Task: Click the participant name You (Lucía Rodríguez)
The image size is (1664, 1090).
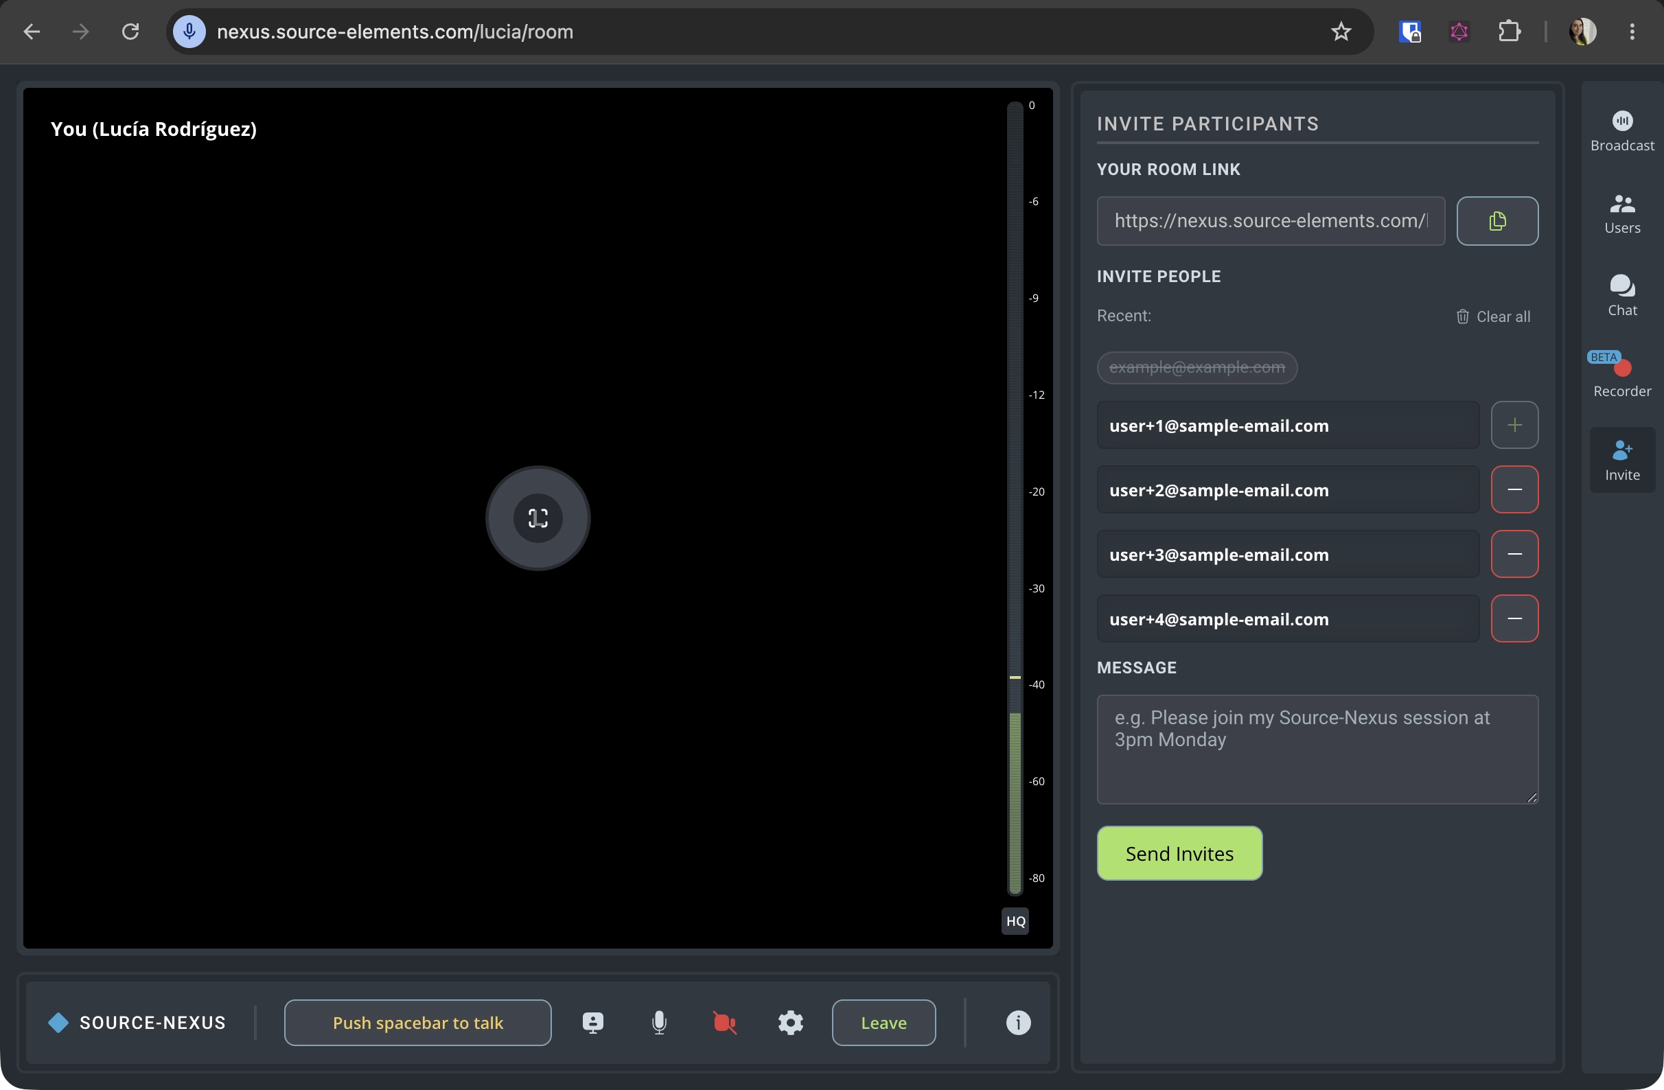Action: pyautogui.click(x=153, y=129)
